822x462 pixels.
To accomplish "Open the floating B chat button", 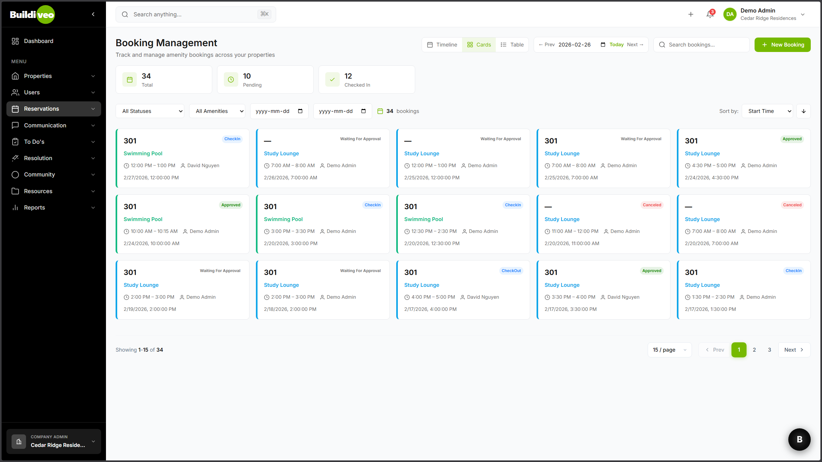I will click(x=799, y=439).
